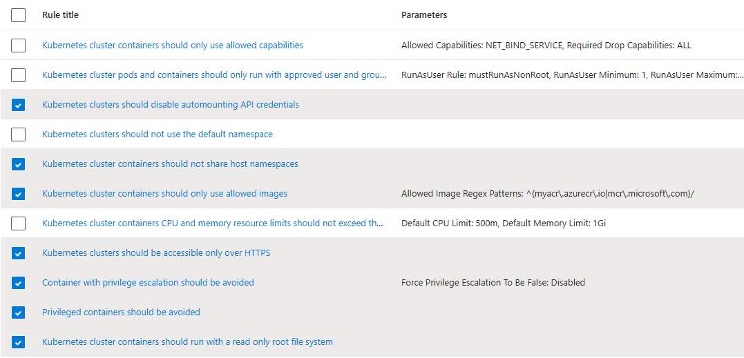
Task: Toggle the select-all checkbox in header
Action: (x=18, y=15)
